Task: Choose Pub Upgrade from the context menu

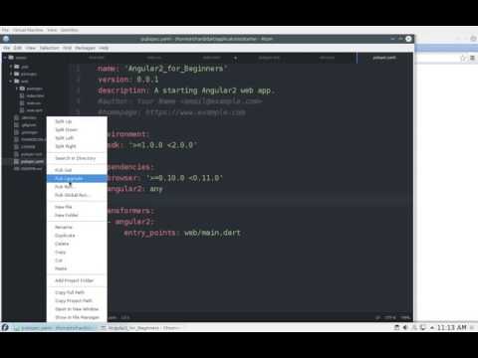Action: (x=77, y=178)
